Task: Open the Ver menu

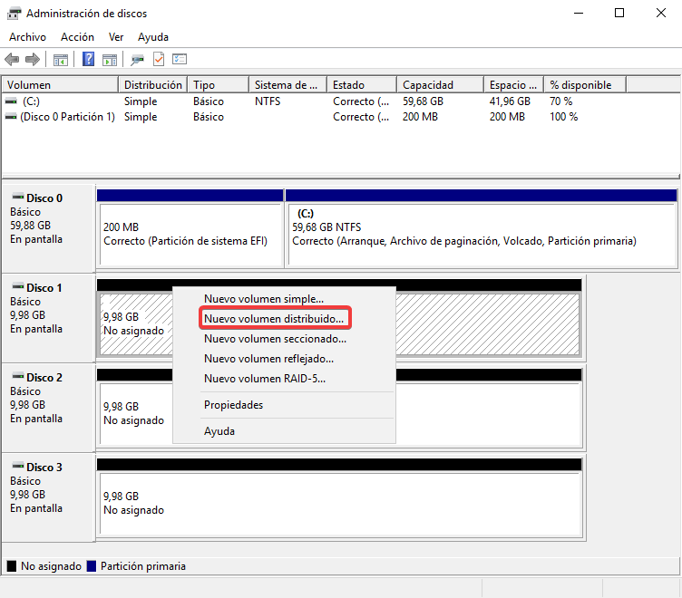Action: pyautogui.click(x=116, y=37)
